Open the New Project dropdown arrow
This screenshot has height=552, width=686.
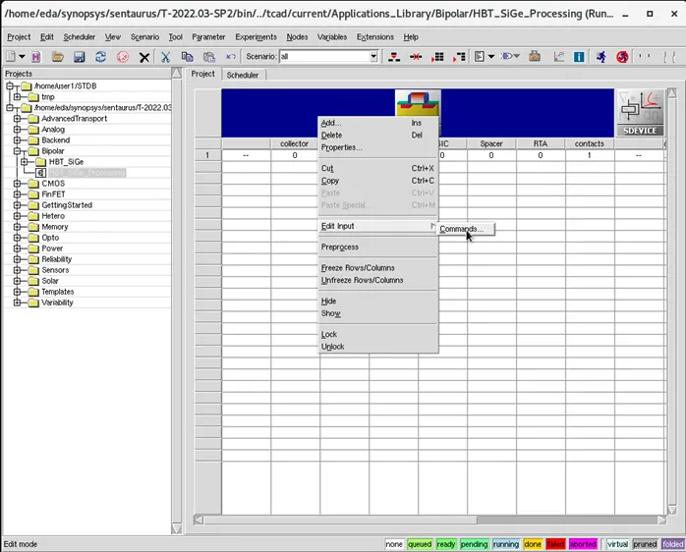tap(22, 56)
